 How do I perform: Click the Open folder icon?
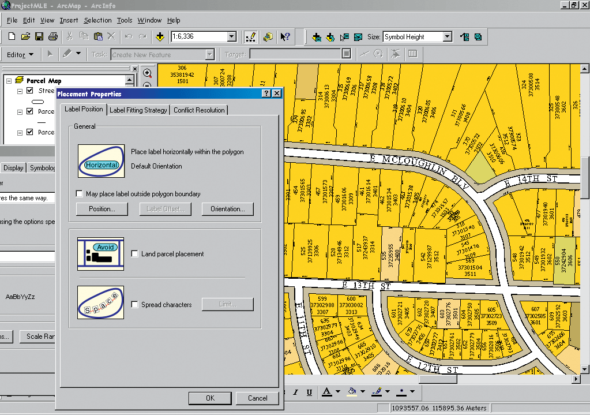point(25,37)
